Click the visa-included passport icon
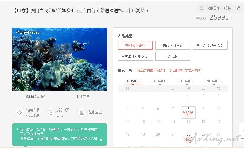Screen dimensions: 244x148 click(x=82, y=112)
